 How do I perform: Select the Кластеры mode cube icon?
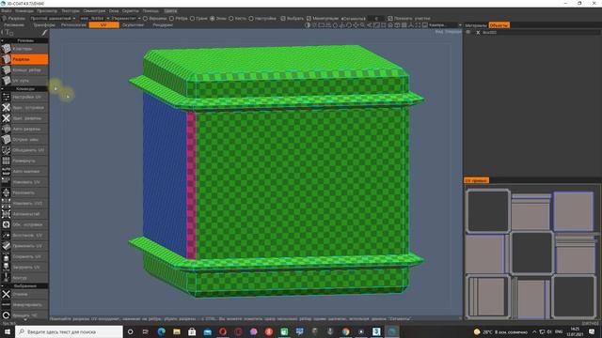pyautogui.click(x=6, y=49)
